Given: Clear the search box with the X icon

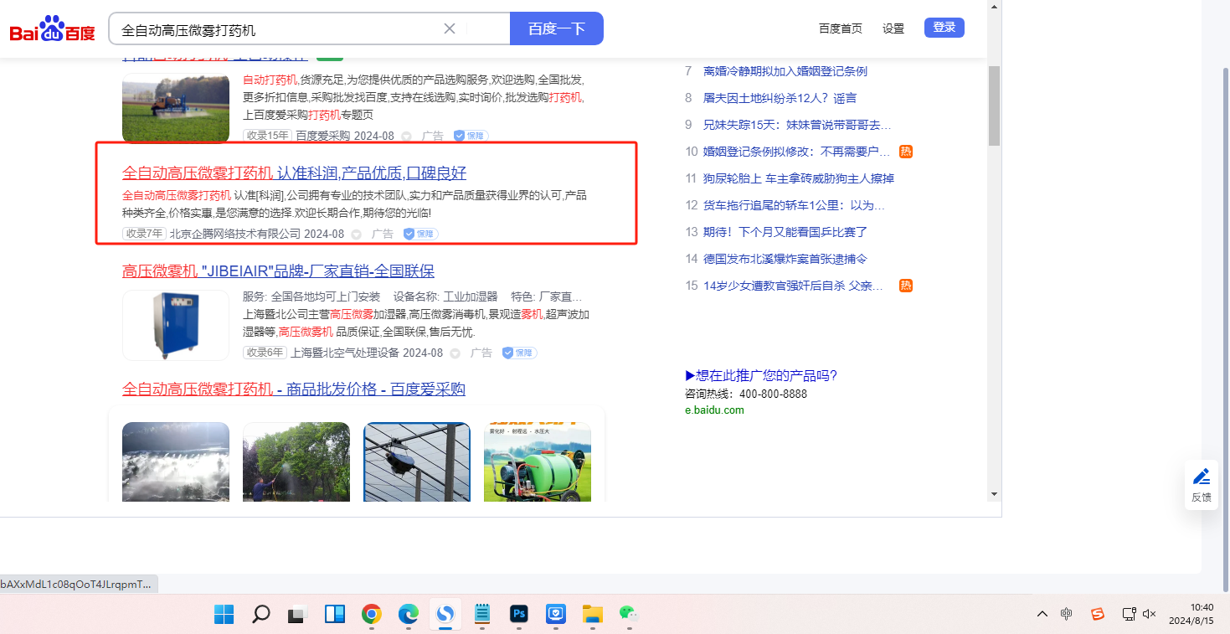Looking at the screenshot, I should [x=450, y=28].
